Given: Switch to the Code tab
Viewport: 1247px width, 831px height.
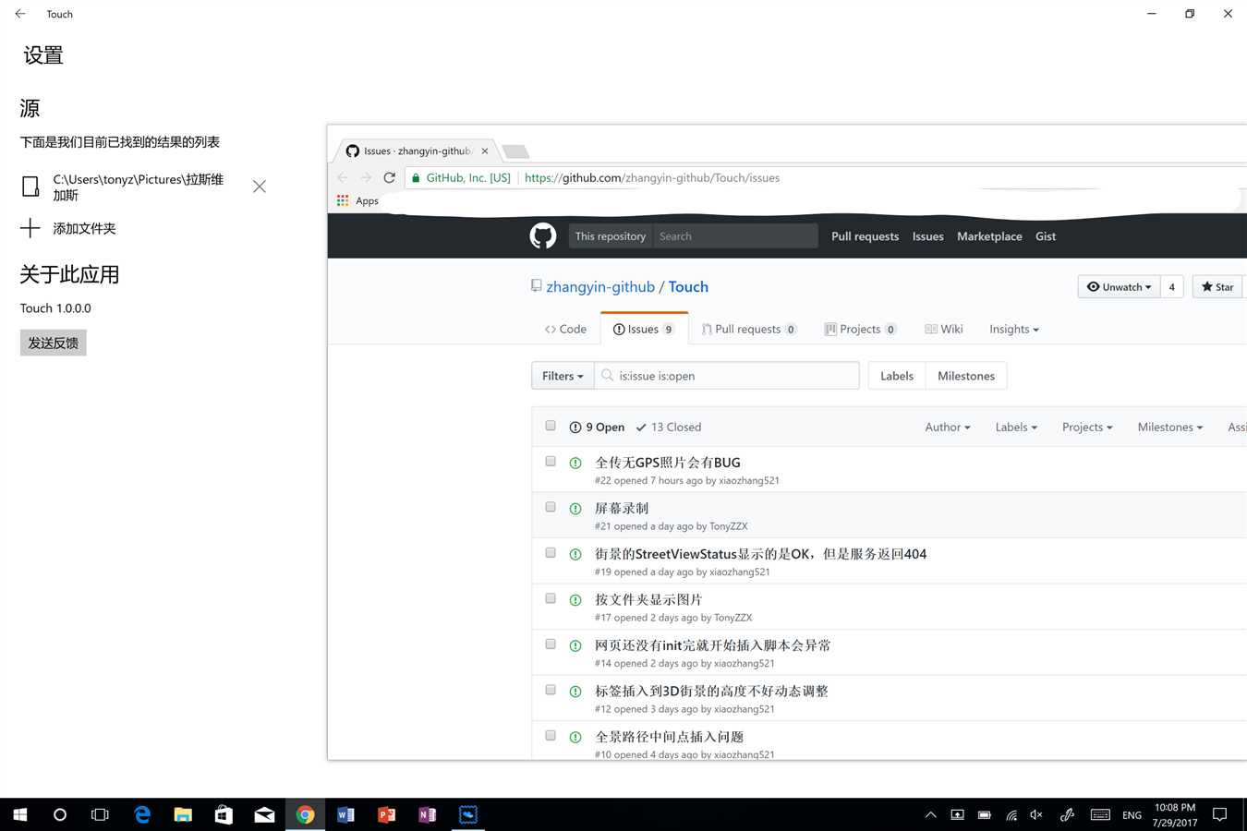Looking at the screenshot, I should pos(565,329).
